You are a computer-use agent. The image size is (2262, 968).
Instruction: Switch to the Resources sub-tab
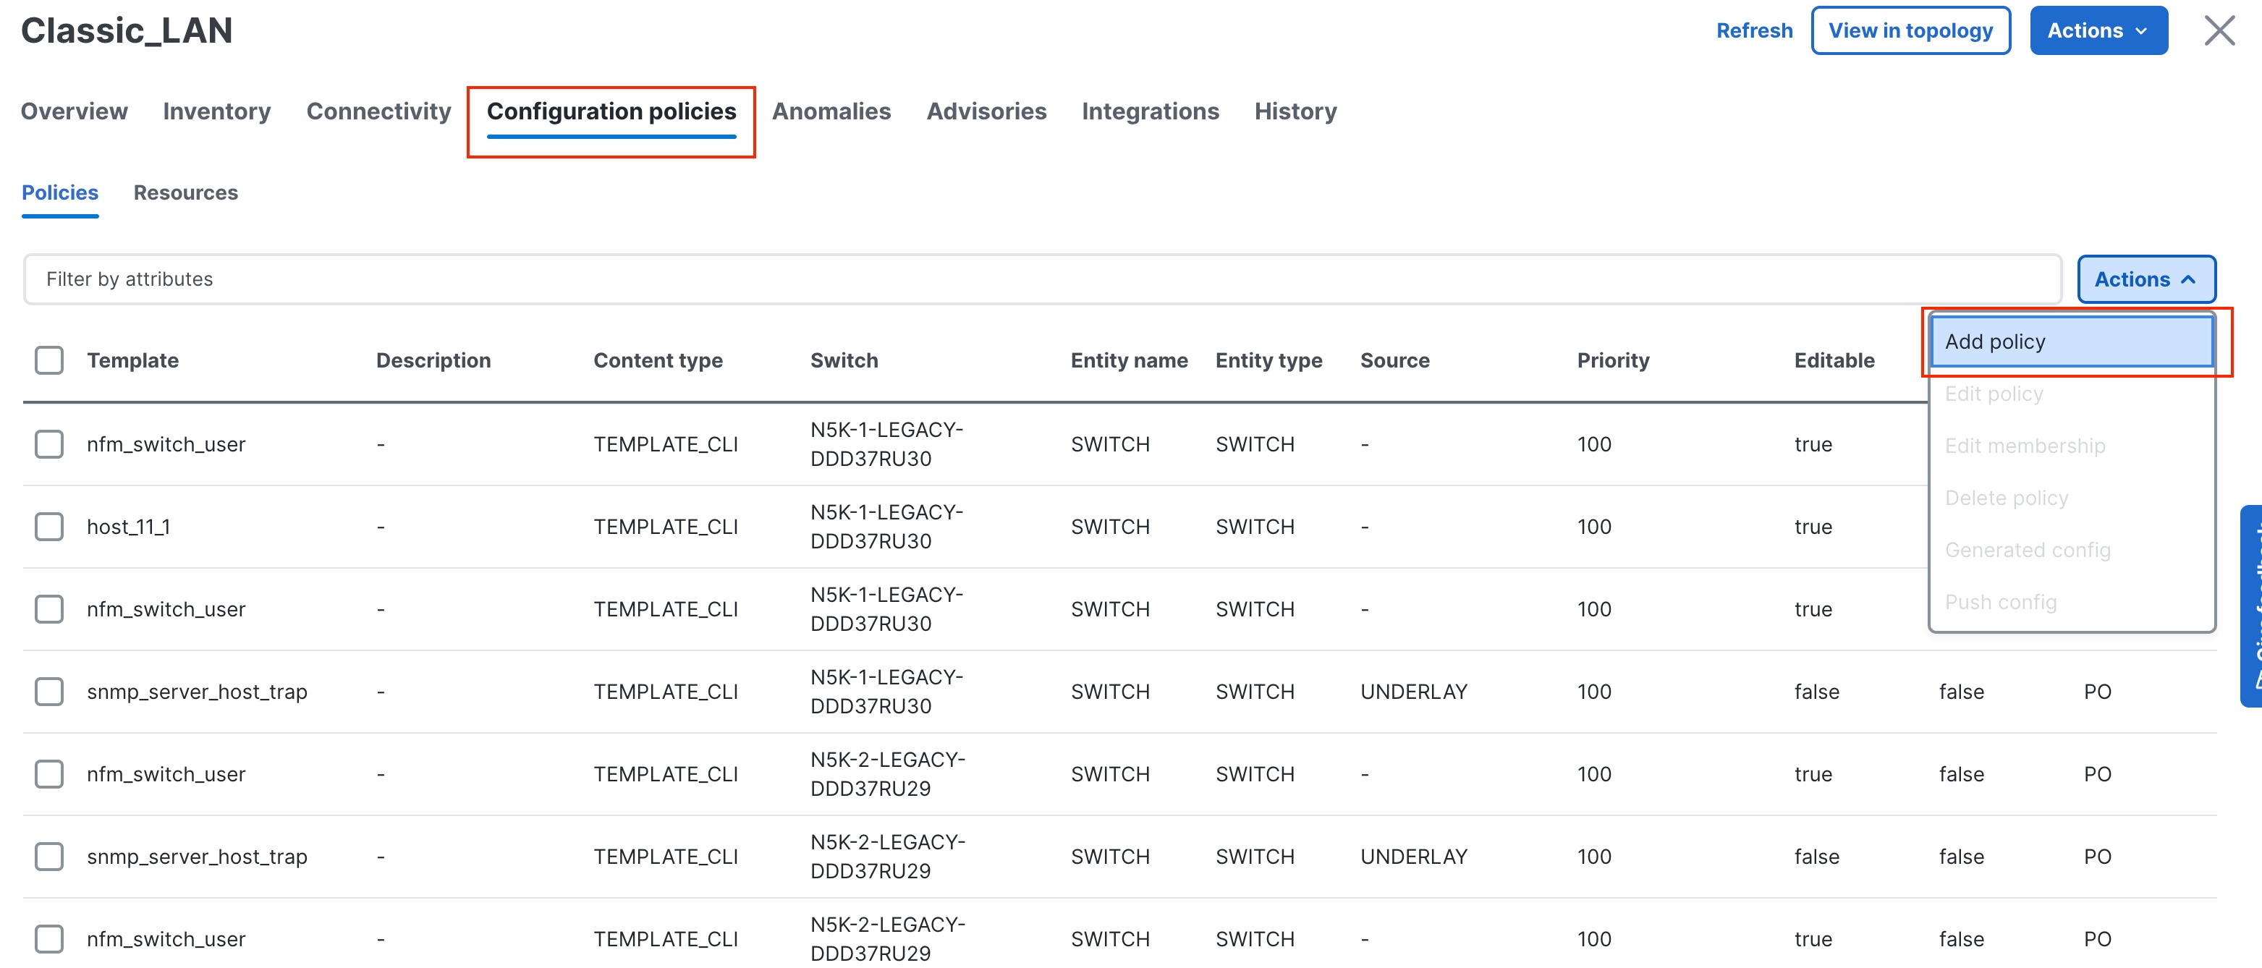tap(185, 192)
